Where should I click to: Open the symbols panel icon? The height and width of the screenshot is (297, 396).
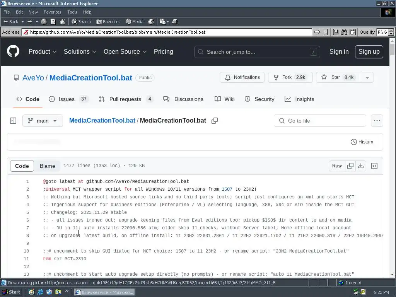point(374,166)
